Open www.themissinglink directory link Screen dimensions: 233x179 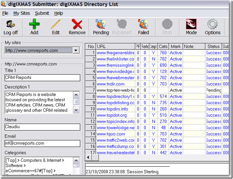115,65
